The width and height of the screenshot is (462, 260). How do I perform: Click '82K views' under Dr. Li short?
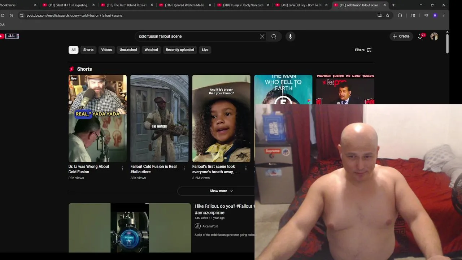point(76,178)
